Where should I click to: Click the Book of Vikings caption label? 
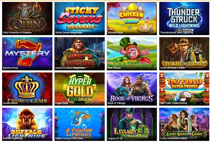(116, 103)
